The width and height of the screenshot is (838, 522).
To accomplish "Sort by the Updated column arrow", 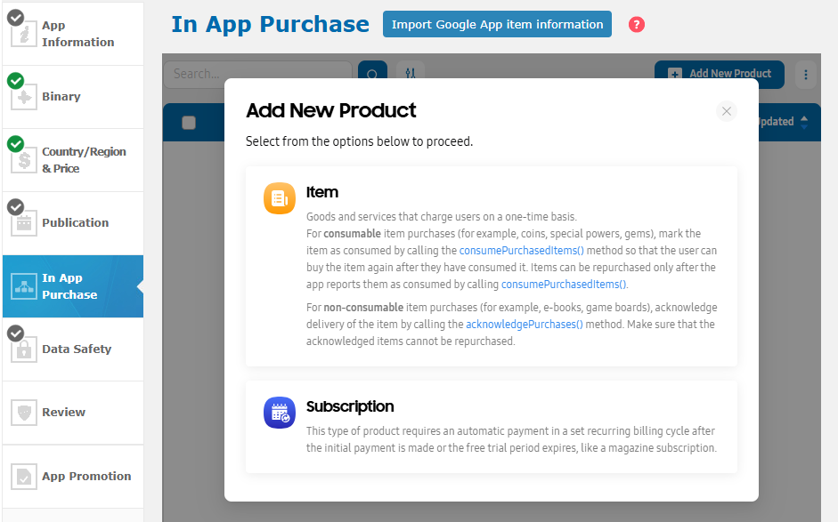I will (804, 122).
